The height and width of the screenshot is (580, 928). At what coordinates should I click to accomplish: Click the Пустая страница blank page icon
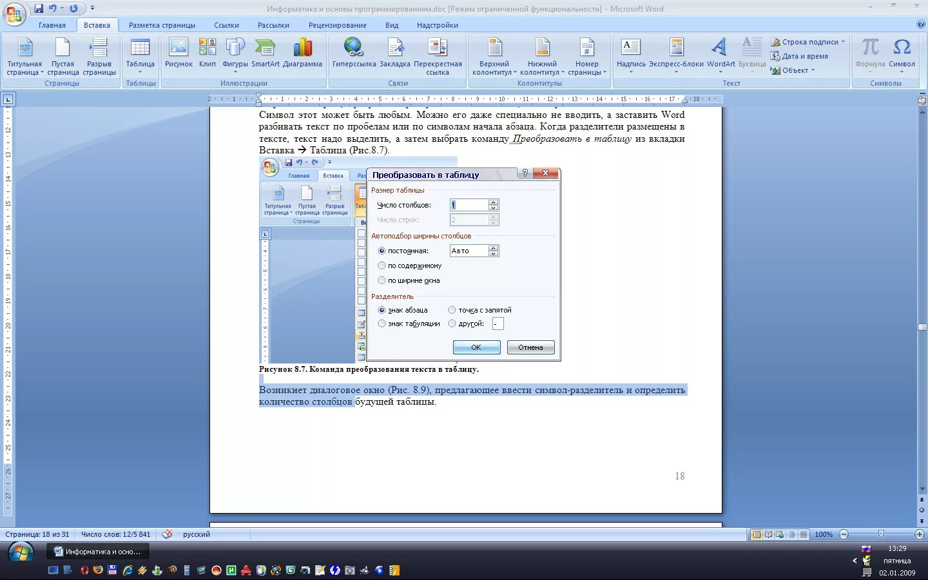(x=63, y=57)
